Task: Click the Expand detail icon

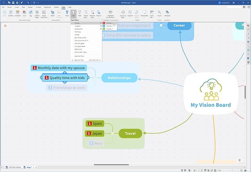Action: pos(130,12)
